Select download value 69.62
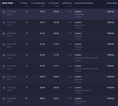This screenshot has width=118, height=106. pos(42,77)
